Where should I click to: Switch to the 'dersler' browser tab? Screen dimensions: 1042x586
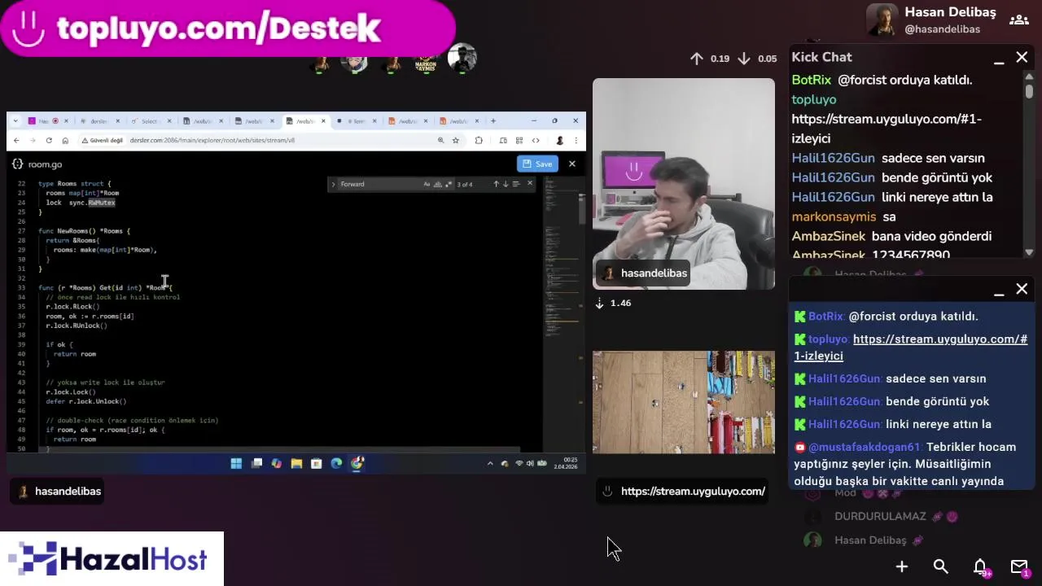[99, 121]
